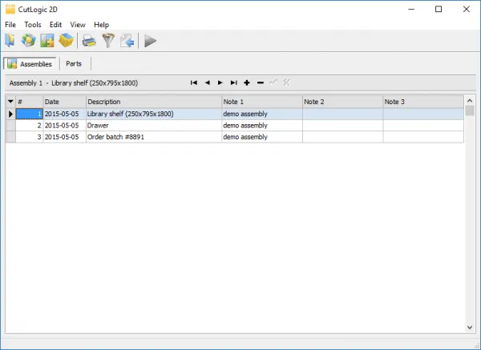481x350 pixels.
Task: Go to the previous assembly record
Action: coord(207,82)
